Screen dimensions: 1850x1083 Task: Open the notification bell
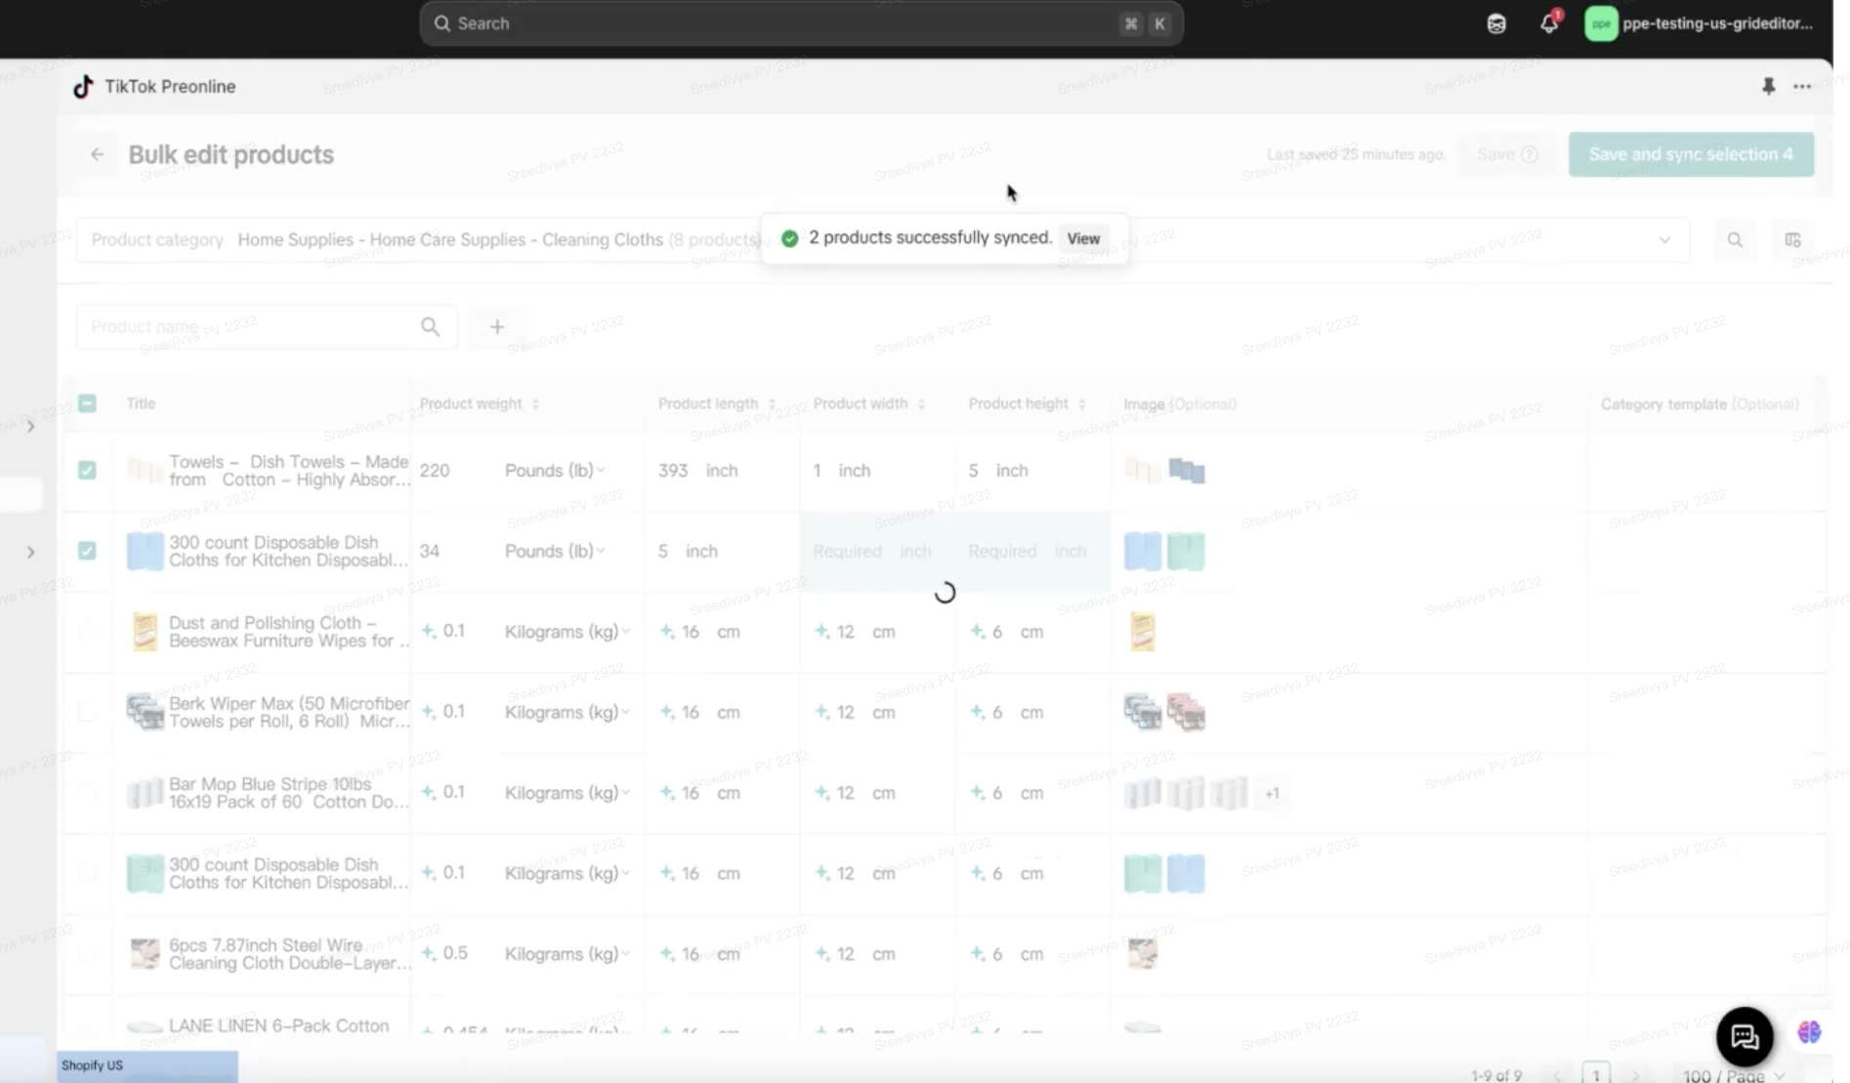(x=1549, y=23)
